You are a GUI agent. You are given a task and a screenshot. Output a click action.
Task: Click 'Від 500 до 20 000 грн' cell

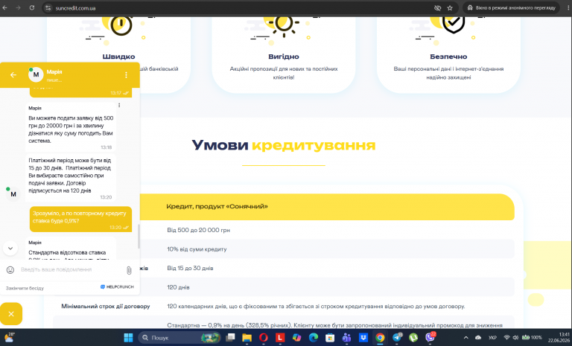tap(198, 230)
